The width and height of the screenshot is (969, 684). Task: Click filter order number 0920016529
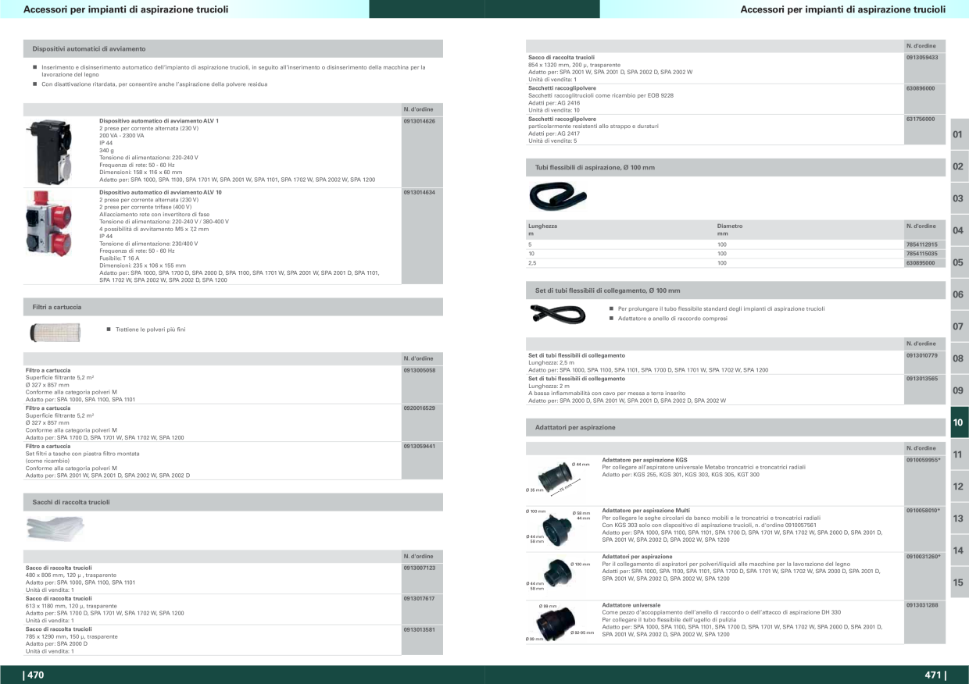click(x=420, y=408)
